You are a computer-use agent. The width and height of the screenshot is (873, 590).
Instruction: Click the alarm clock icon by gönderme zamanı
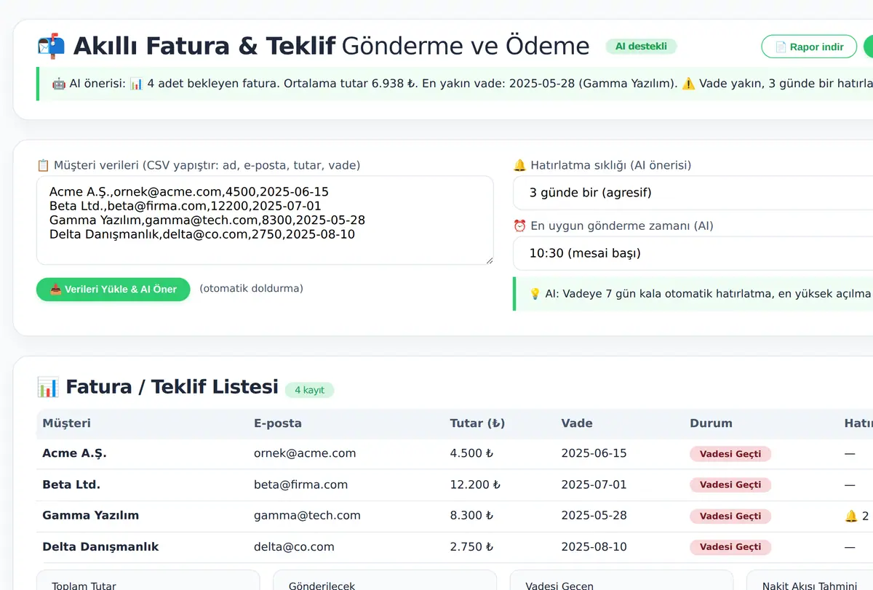[x=519, y=226]
